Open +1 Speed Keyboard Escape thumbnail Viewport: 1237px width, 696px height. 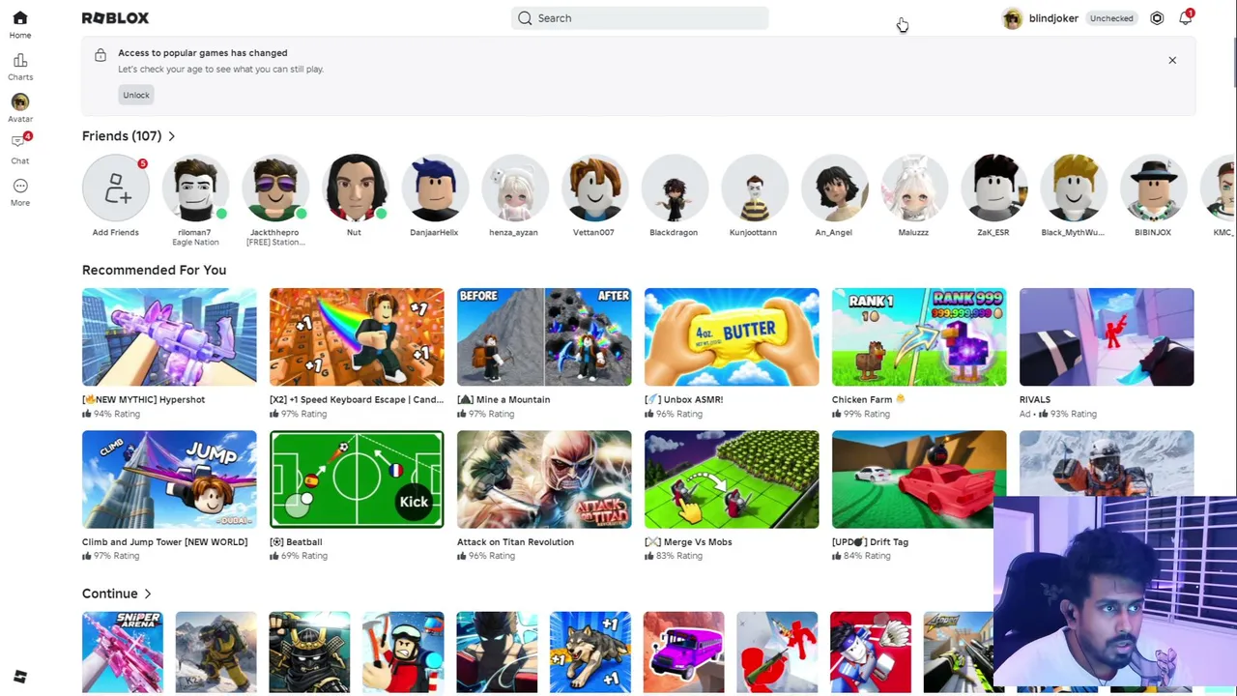coord(357,336)
